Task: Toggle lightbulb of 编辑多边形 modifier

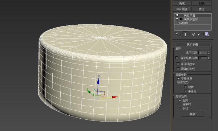Action: 177,19
